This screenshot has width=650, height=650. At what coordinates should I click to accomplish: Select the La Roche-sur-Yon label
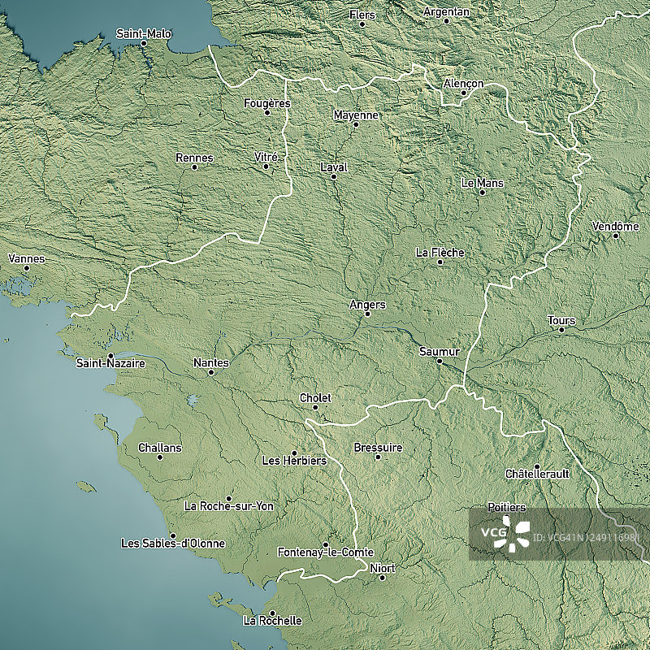click(x=228, y=506)
